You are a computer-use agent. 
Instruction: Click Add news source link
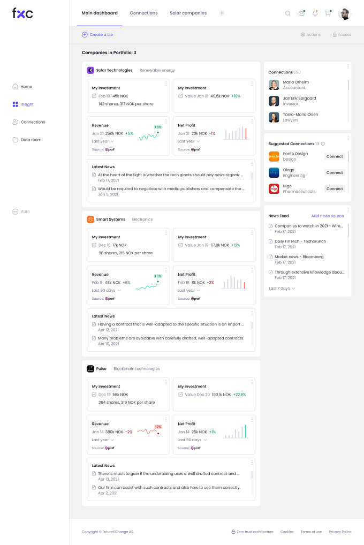(328, 216)
